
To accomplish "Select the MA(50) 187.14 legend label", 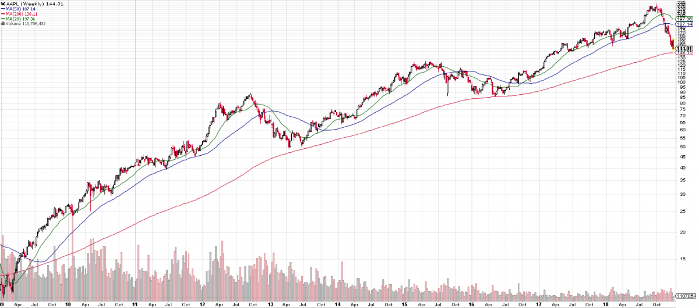I will pyautogui.click(x=19, y=9).
